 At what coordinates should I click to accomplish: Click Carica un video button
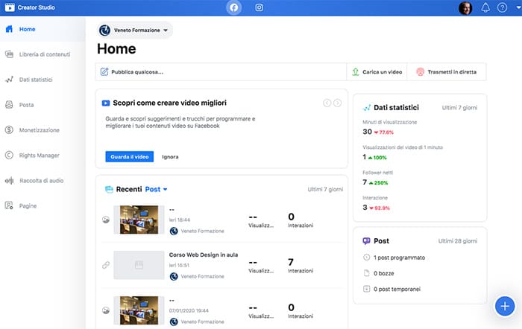377,71
